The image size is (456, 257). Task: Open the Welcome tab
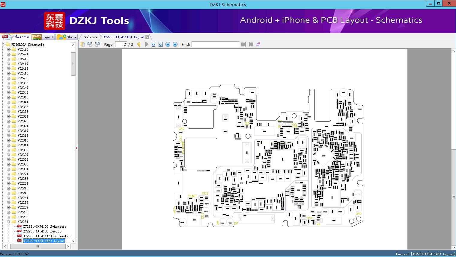(x=90, y=37)
